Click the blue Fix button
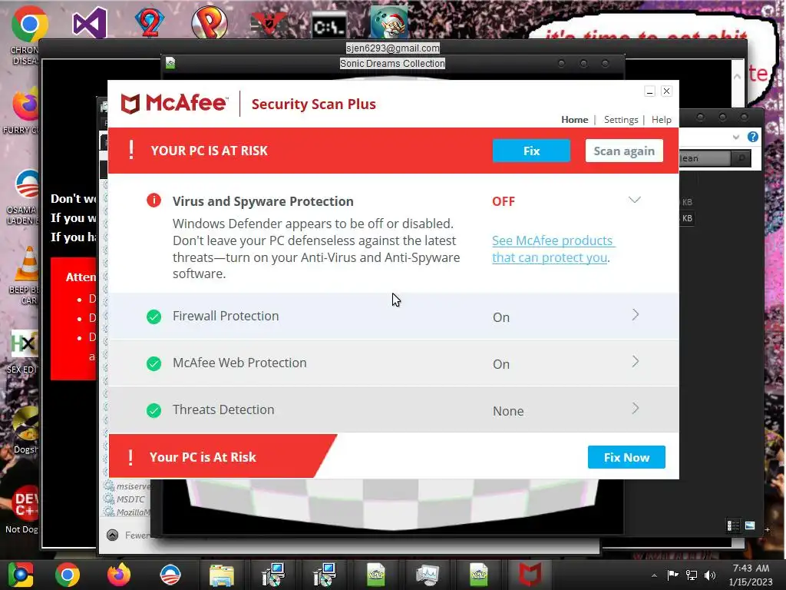The image size is (786, 590). tap(531, 151)
